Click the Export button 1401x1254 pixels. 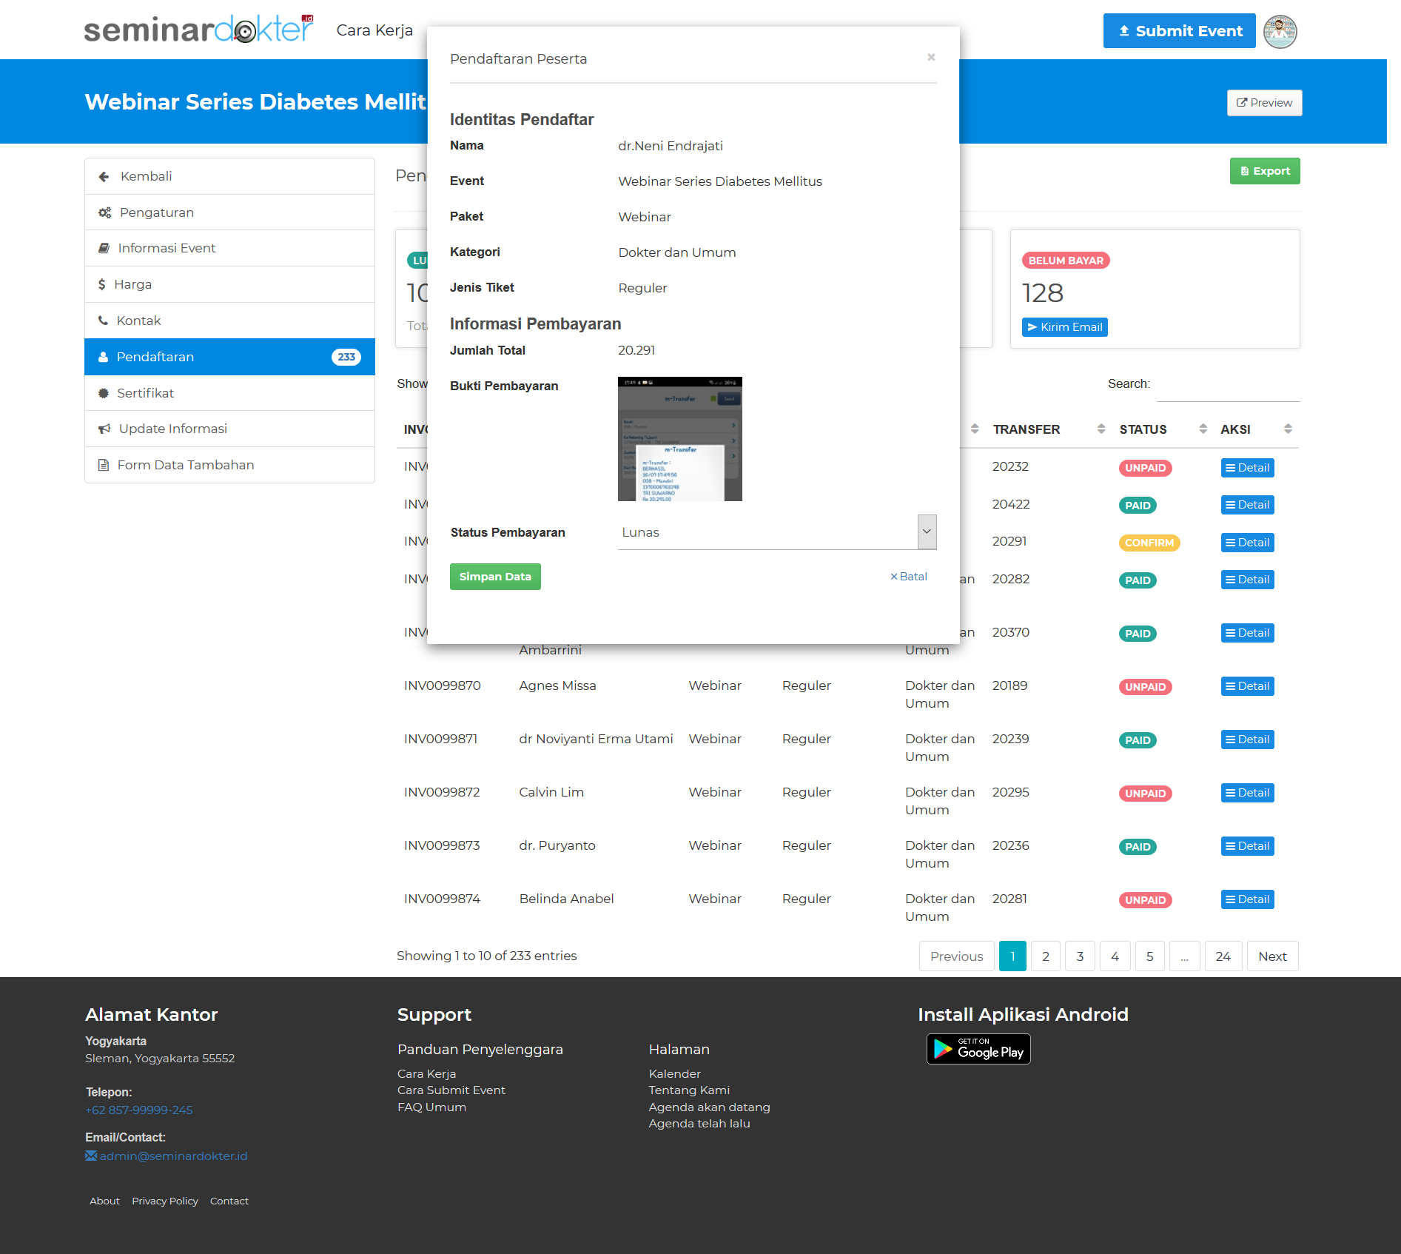1264,171
